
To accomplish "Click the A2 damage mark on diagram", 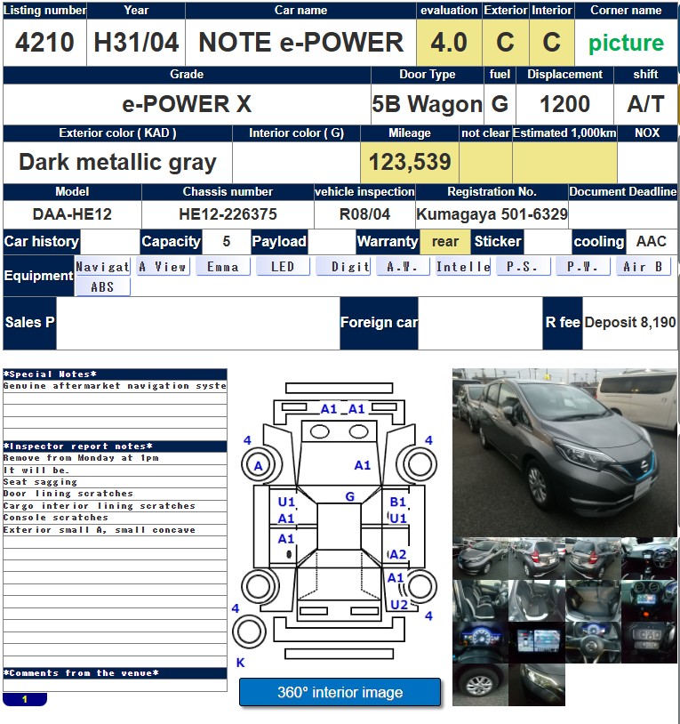I will pos(397,554).
